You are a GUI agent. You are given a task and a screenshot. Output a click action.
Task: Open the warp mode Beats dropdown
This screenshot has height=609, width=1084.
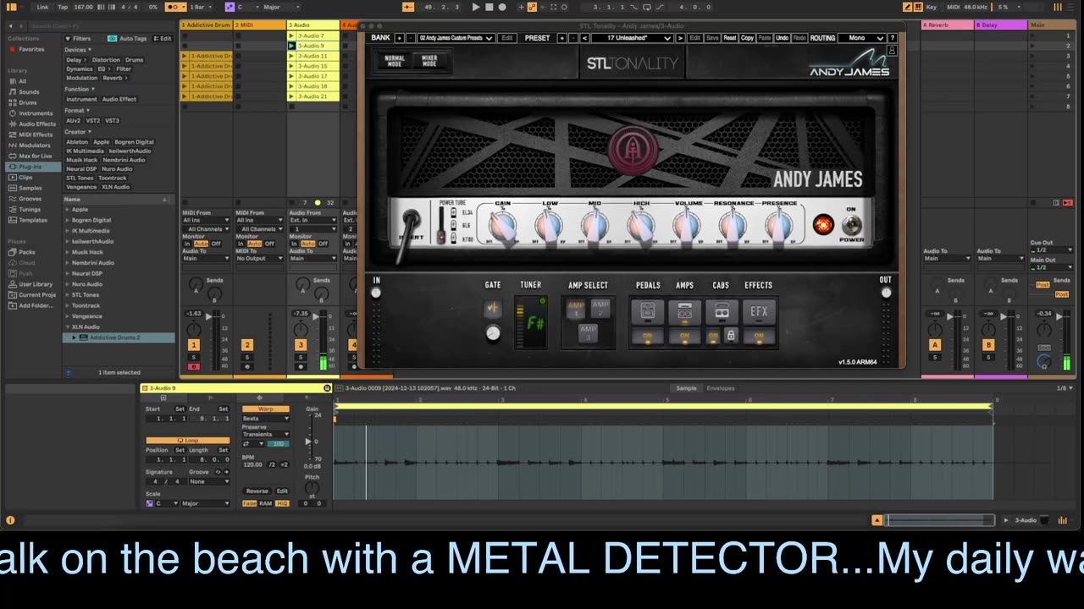click(265, 418)
